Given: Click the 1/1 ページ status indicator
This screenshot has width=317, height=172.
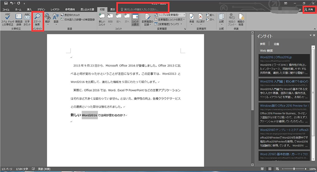Looking at the screenshot, I should click(x=7, y=169).
